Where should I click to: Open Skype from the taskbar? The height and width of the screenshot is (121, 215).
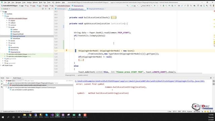click(46, 115)
